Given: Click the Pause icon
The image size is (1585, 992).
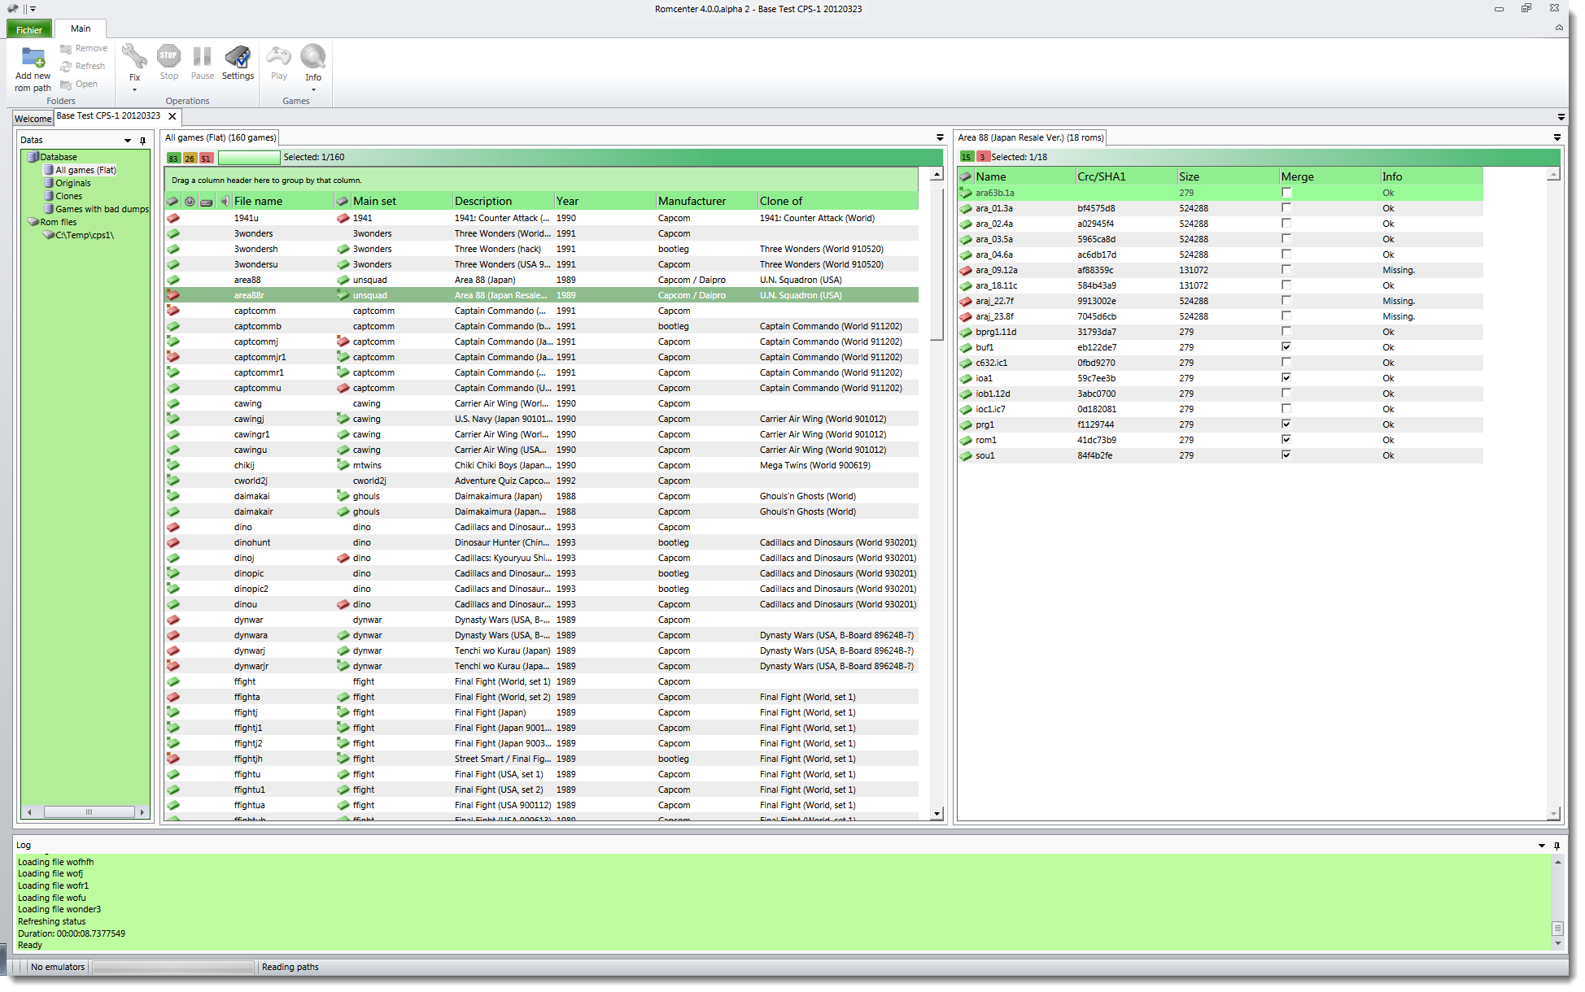Looking at the screenshot, I should (202, 56).
